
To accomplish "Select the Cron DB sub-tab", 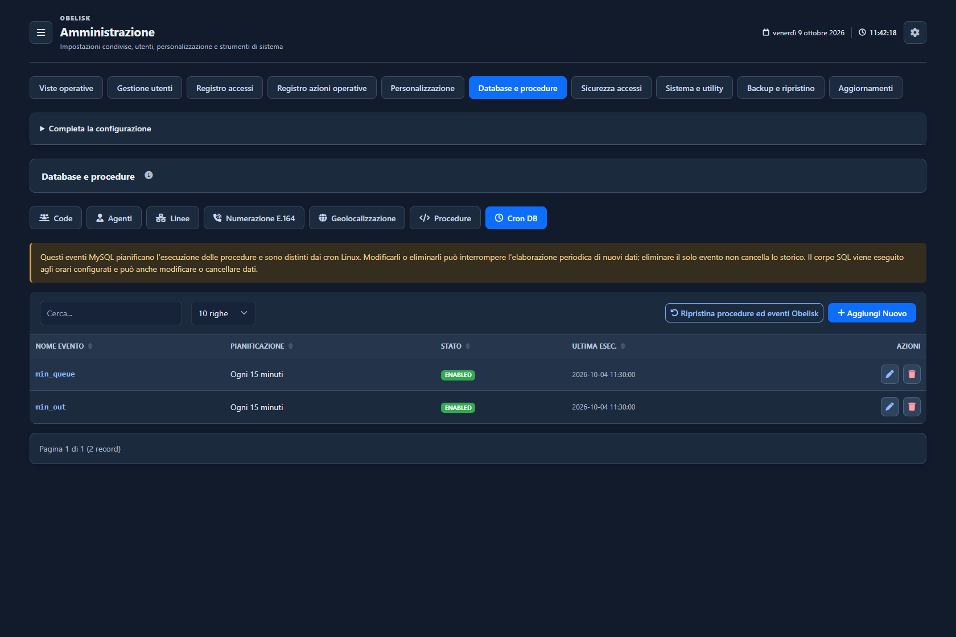I will (x=516, y=218).
